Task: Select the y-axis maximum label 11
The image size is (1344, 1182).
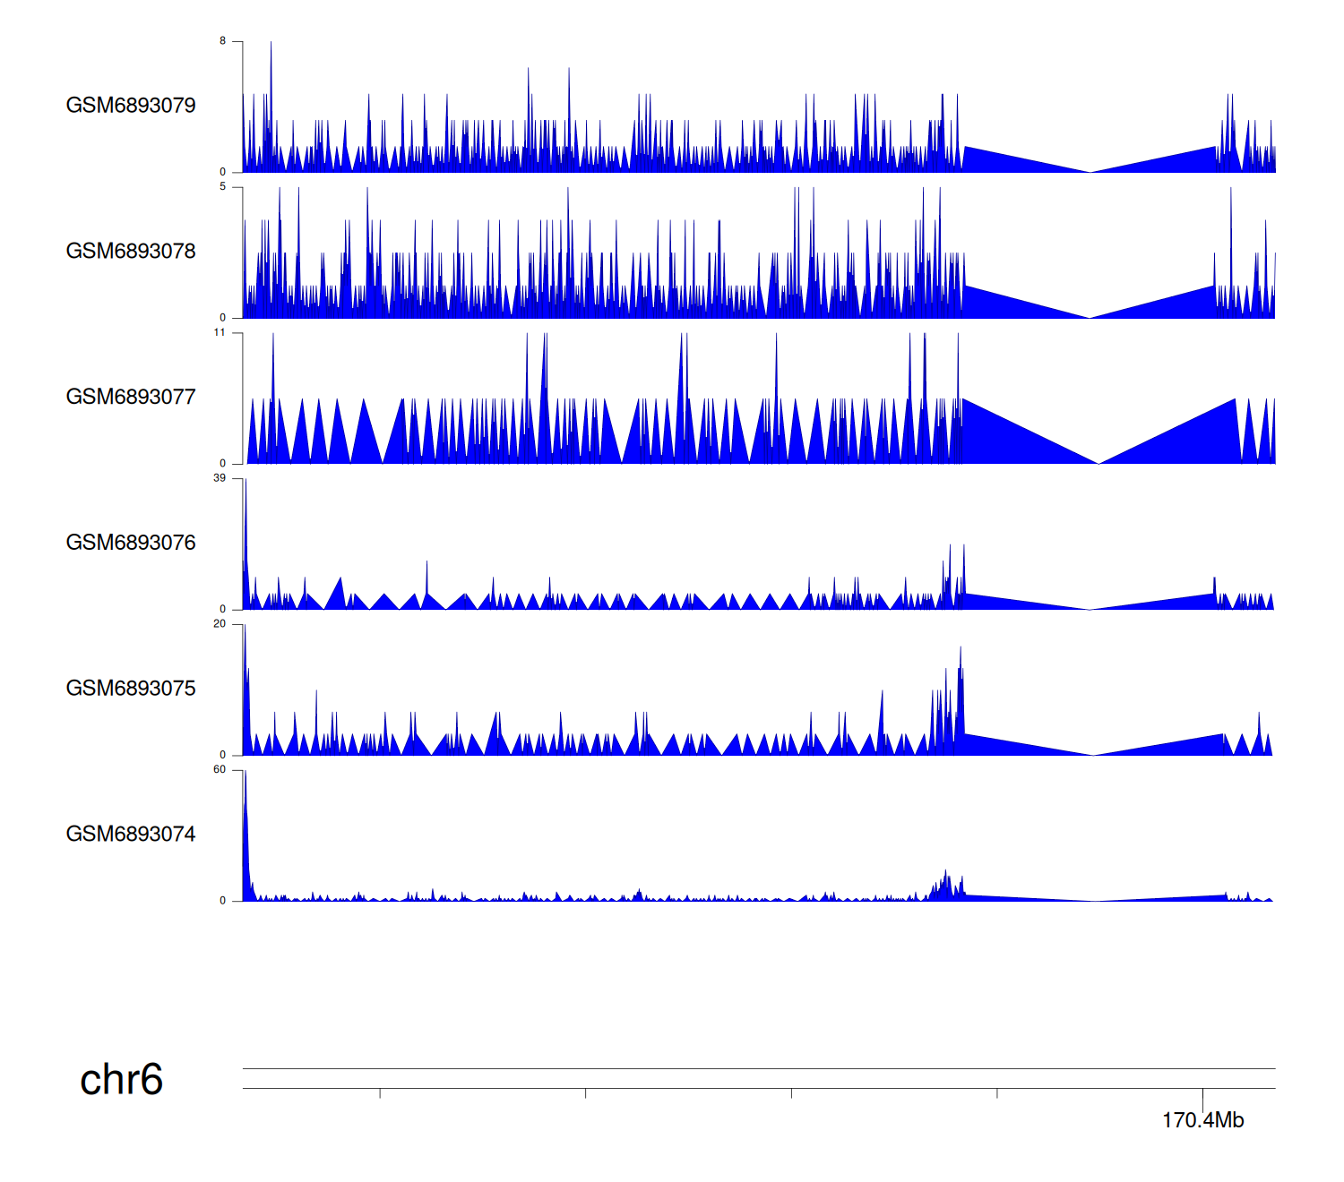Action: click(220, 333)
